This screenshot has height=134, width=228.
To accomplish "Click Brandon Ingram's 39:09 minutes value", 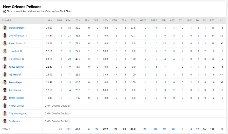I will [x=49, y=28].
